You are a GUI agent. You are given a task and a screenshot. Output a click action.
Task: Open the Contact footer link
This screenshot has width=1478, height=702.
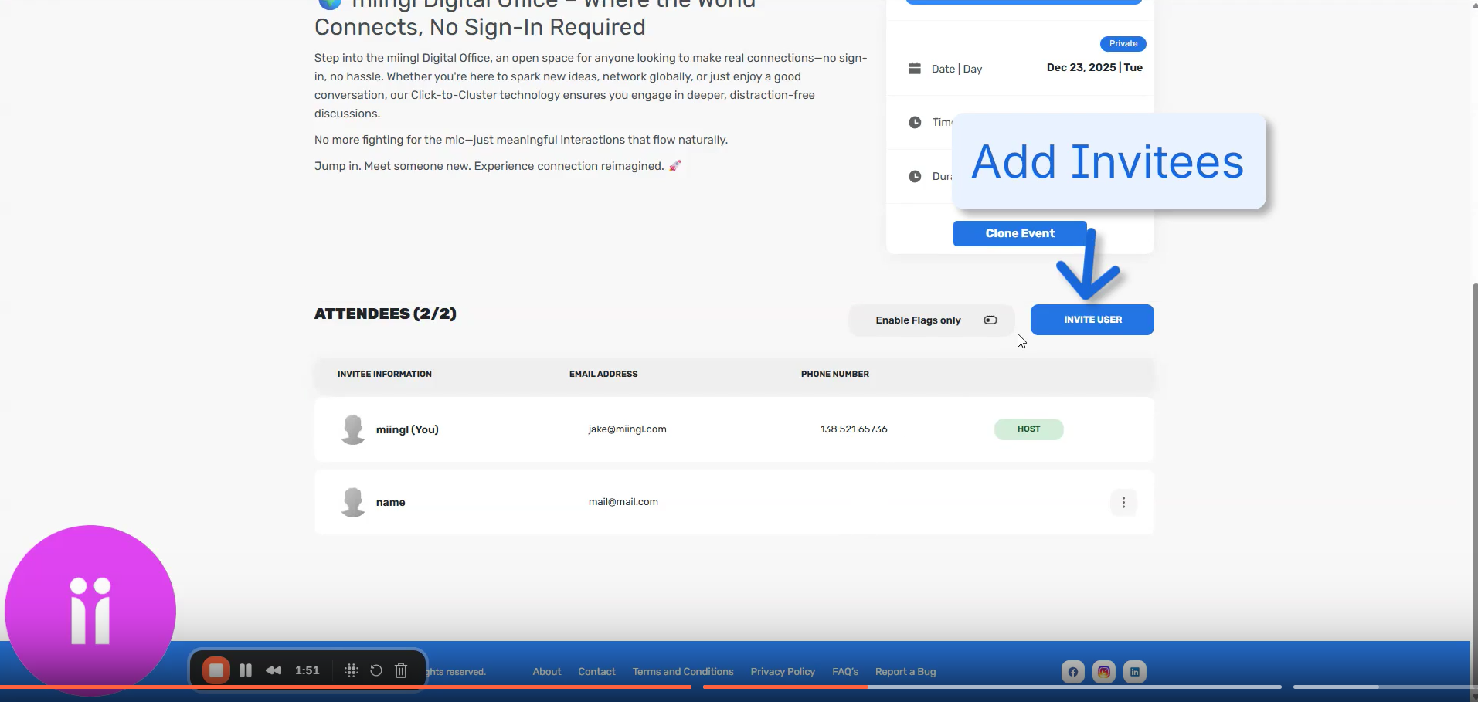(x=596, y=672)
